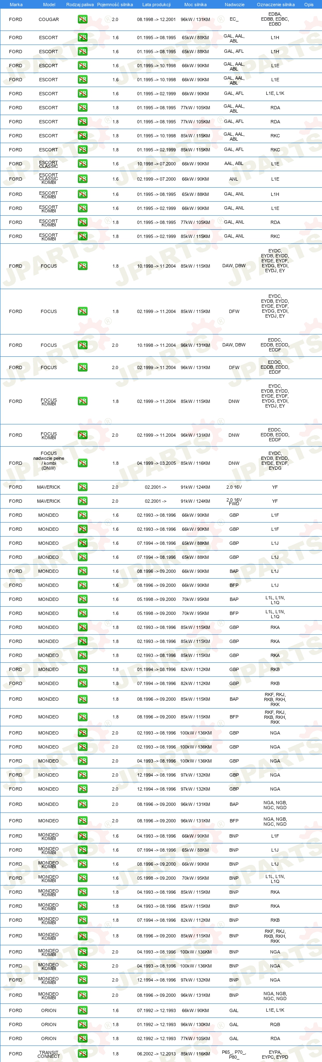Click fuel icon for ESCORT KOMBI RKC row
Image resolution: width=322 pixels, height=1062 pixels.
[82, 236]
